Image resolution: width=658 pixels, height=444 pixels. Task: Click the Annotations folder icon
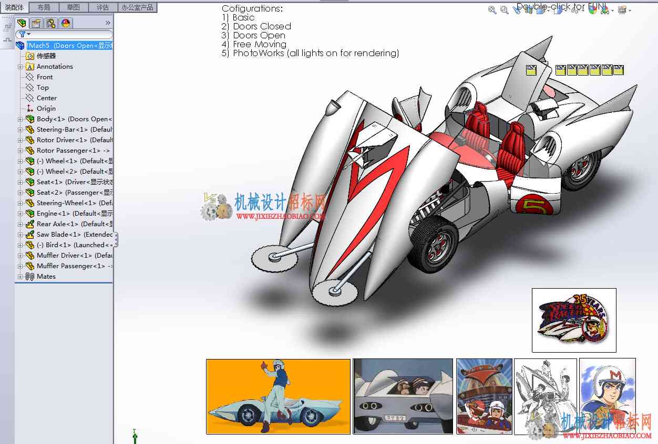tap(30, 67)
